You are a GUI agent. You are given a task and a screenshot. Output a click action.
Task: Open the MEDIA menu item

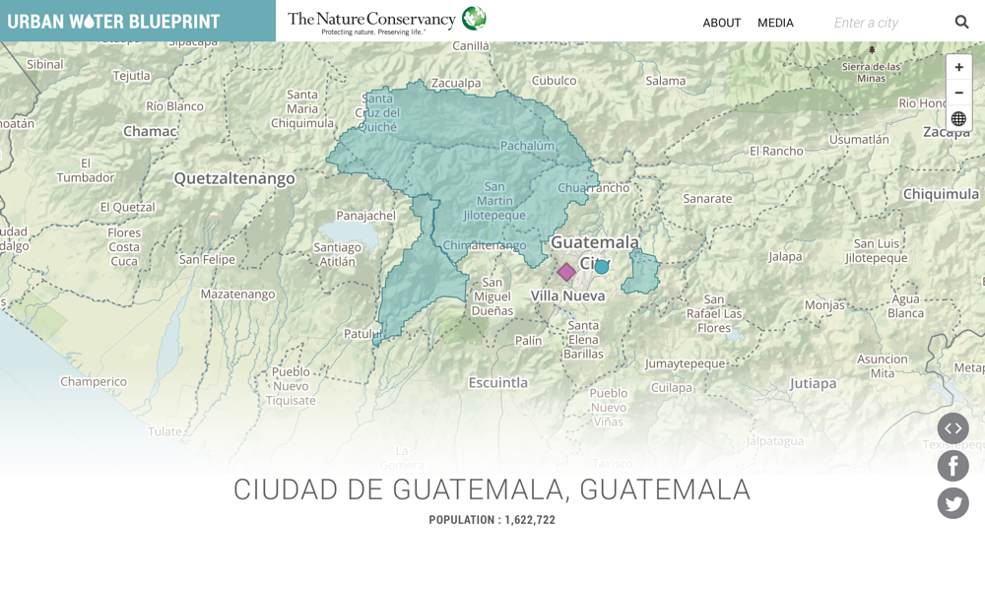pyautogui.click(x=775, y=24)
